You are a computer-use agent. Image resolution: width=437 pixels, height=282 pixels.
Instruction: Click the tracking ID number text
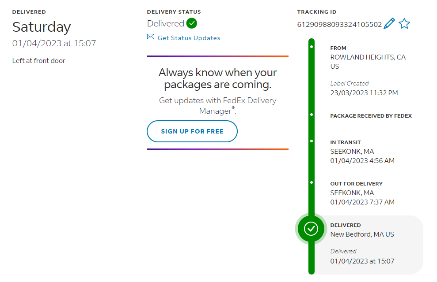pos(339,25)
